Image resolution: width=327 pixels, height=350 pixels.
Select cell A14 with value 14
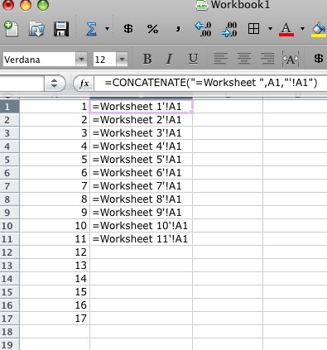(x=55, y=279)
